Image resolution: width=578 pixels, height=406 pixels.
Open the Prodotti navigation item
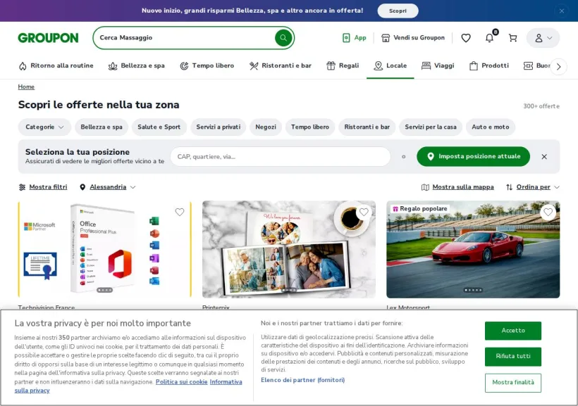pos(488,65)
